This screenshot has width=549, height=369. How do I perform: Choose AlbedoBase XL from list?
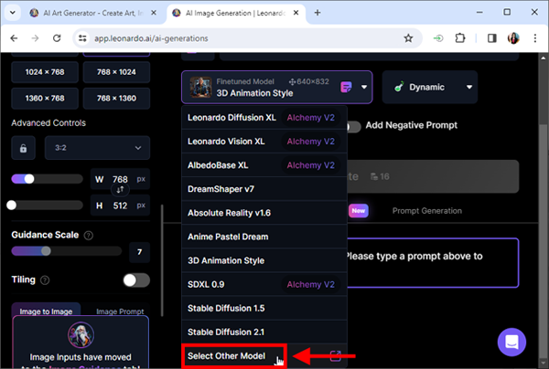(x=264, y=165)
